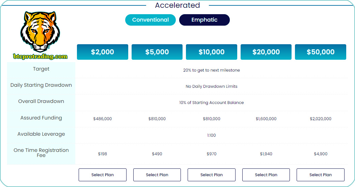
Task: Open the btcprotrading.com logo text
Action: click(x=40, y=56)
